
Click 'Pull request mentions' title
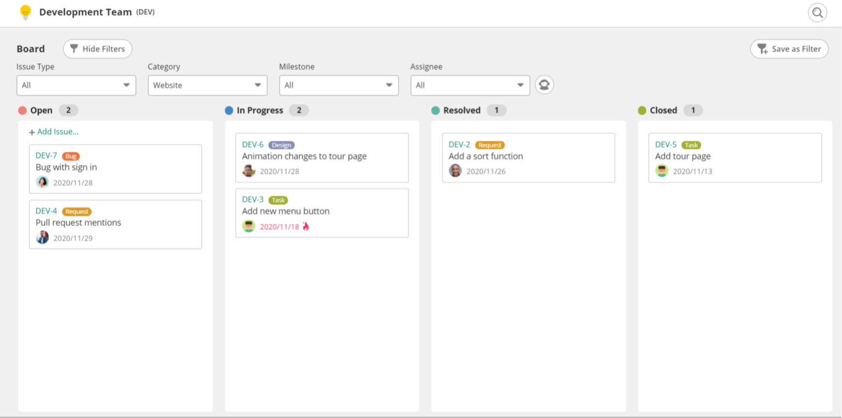tap(78, 223)
